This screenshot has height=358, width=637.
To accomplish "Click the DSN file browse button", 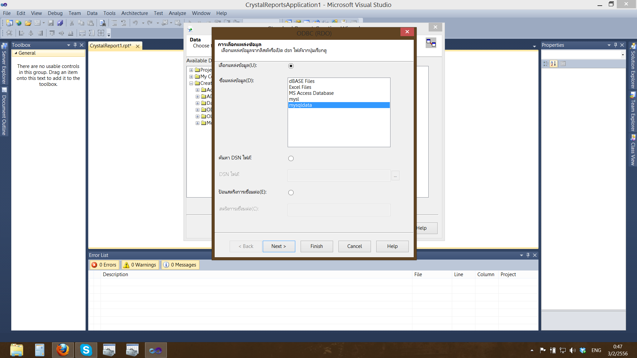I will [395, 176].
